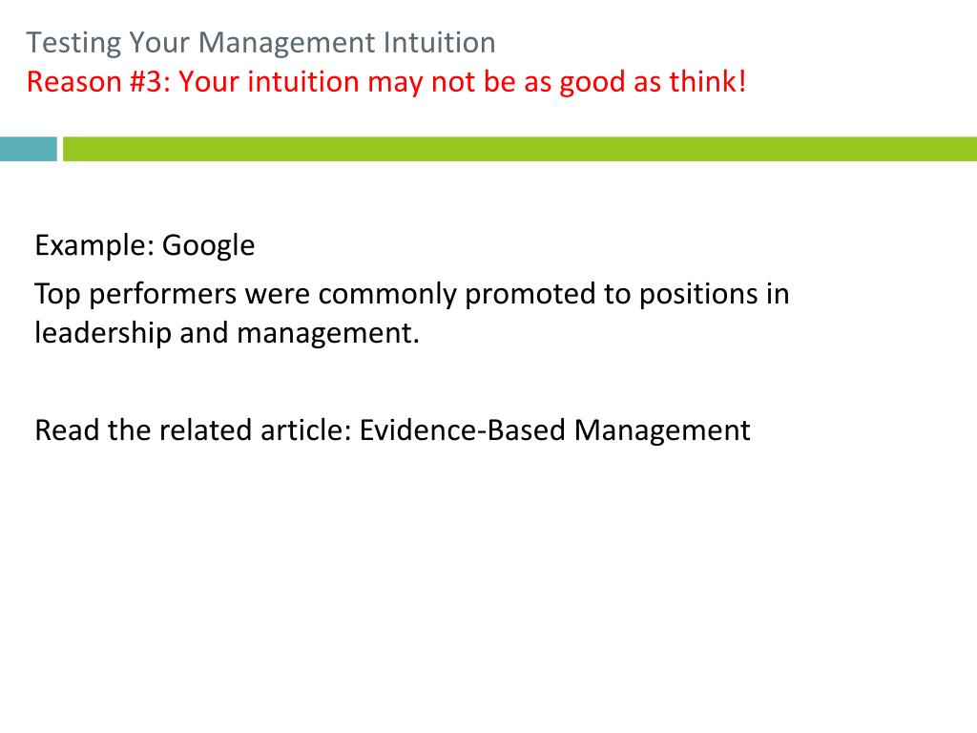Click the word 'Testing' in the gray title

pos(73,44)
